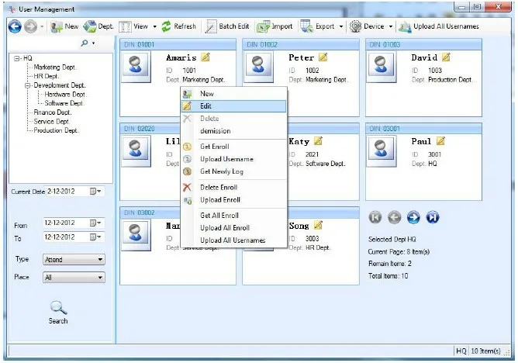
Task: Click the edit pencil icon beside Song
Action: pyautogui.click(x=318, y=225)
